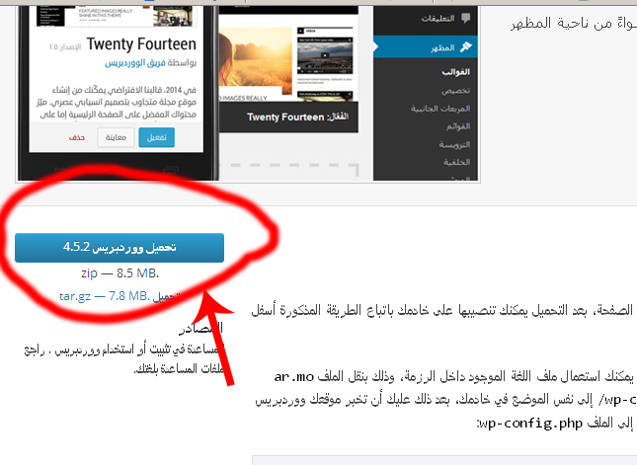
Task: Click the blue تحميل ووردبريس 4.5.2 download button
Action: click(x=119, y=248)
